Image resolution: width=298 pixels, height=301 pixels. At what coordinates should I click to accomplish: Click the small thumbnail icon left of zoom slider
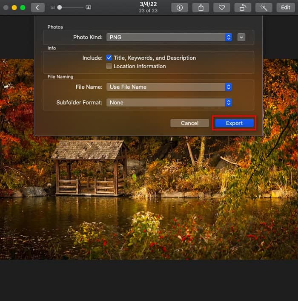pyautogui.click(x=53, y=8)
